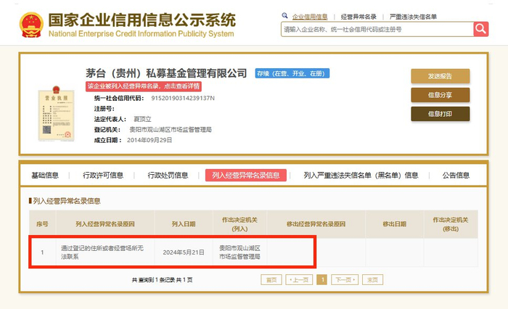Click the section heading 列入经营异常名录信息
This screenshot has width=508, height=309.
[x=67, y=201]
